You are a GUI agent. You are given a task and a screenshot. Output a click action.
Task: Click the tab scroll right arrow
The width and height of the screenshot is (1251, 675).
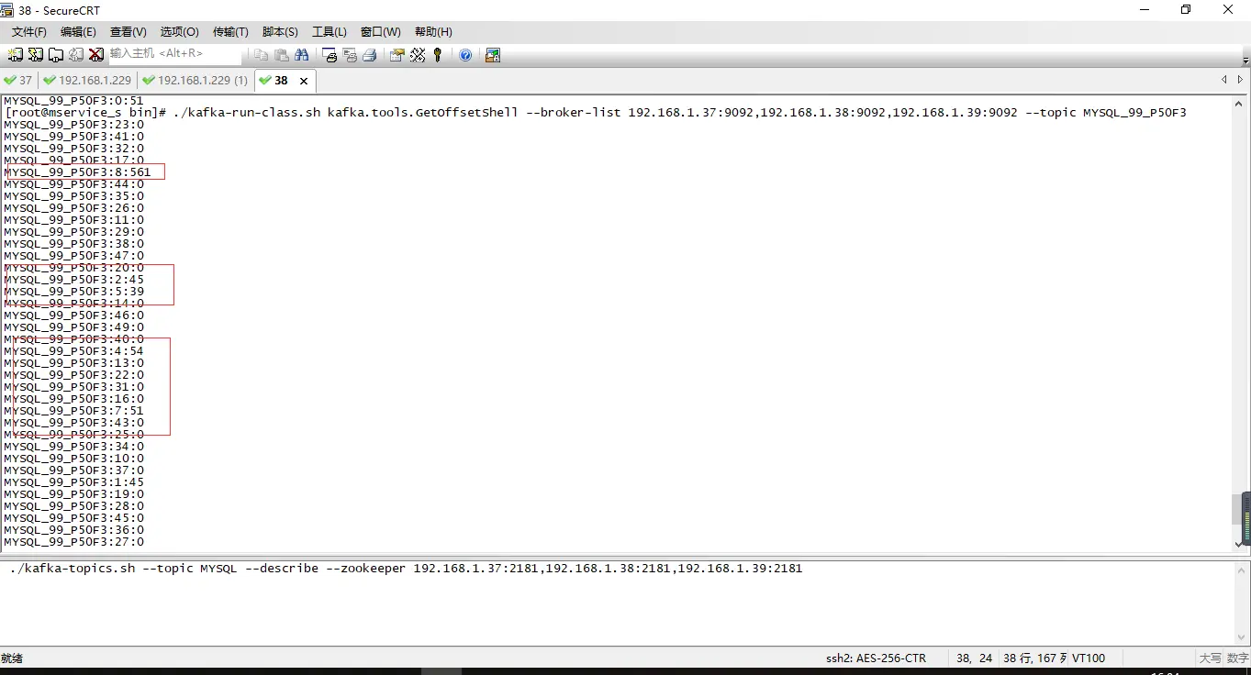1240,81
